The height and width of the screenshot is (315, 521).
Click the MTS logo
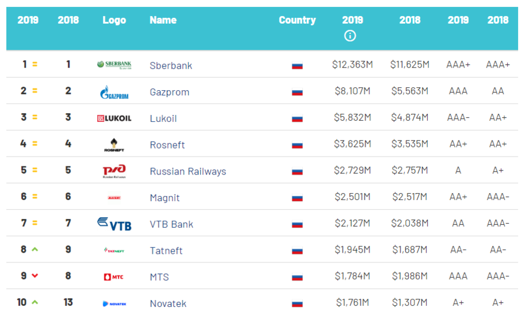tap(114, 277)
